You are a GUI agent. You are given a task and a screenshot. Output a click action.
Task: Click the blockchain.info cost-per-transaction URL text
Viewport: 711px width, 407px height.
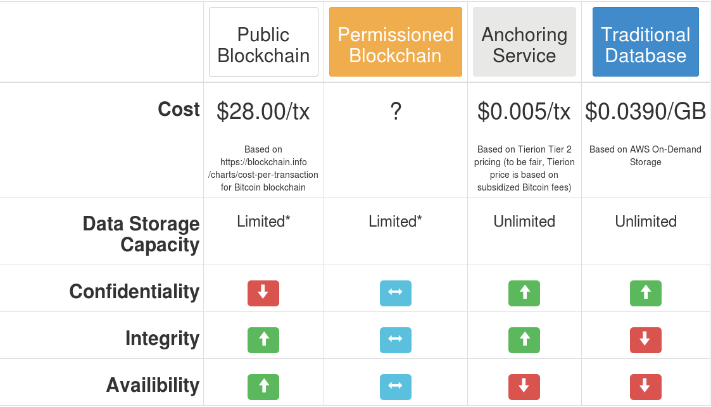click(x=263, y=168)
